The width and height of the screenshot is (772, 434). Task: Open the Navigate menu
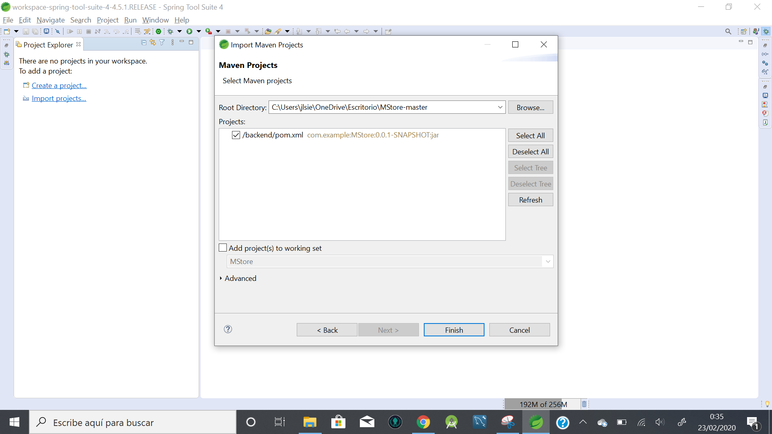[x=50, y=20]
